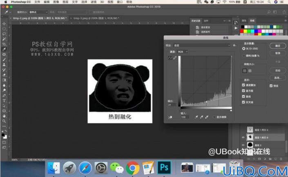288x177 pixels.
Task: Enable the 显示修剪 show clipping checkbox
Action: point(214,117)
